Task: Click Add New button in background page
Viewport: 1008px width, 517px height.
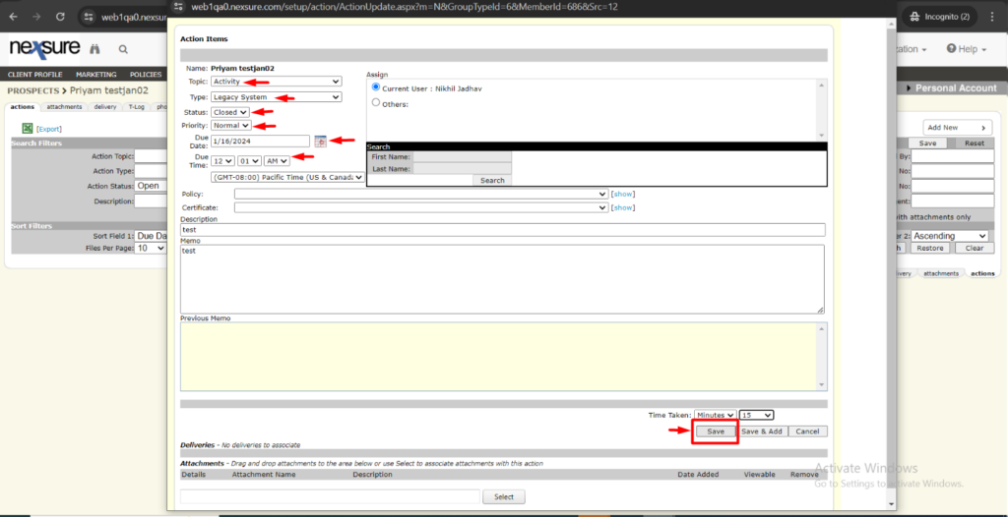Action: 957,128
